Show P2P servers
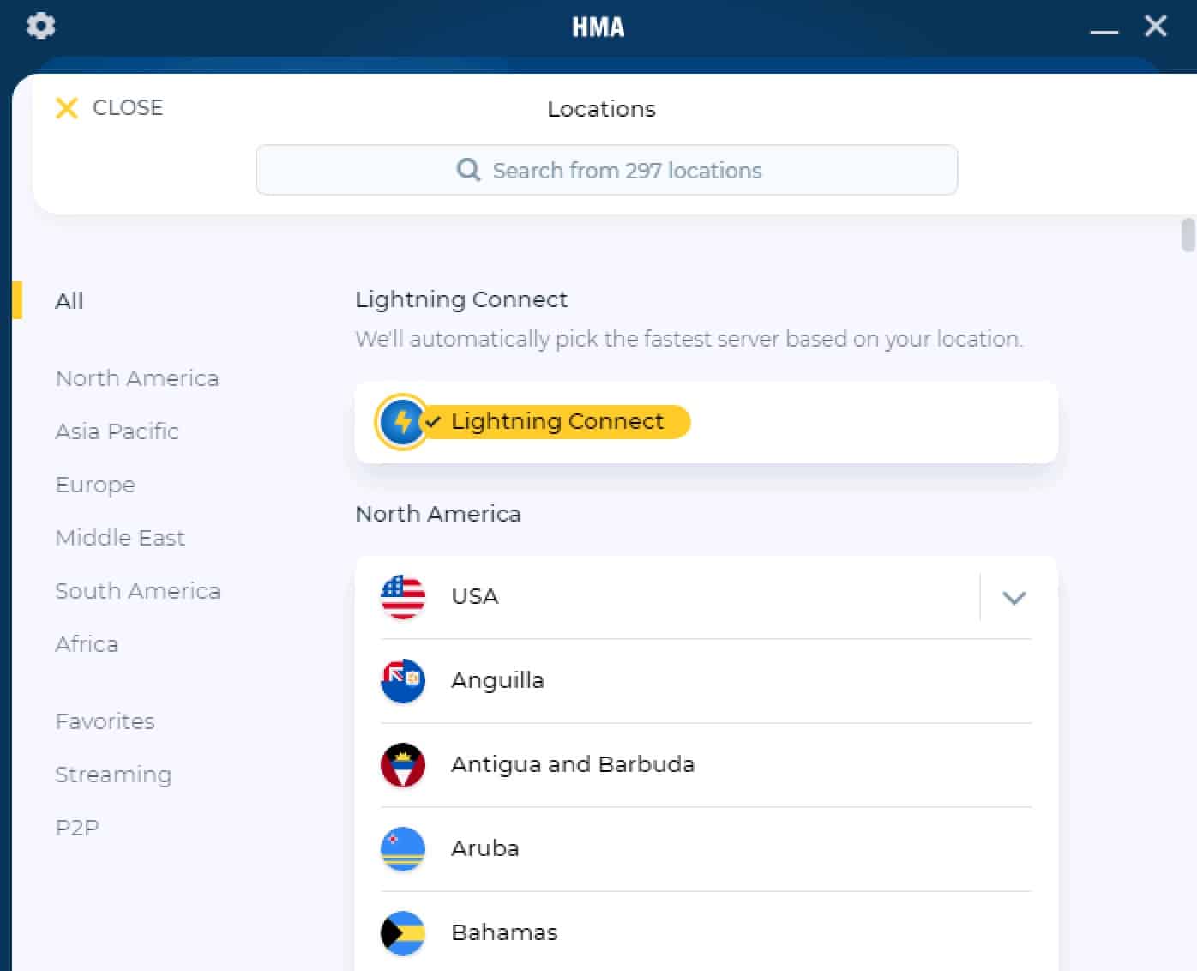 (x=77, y=828)
